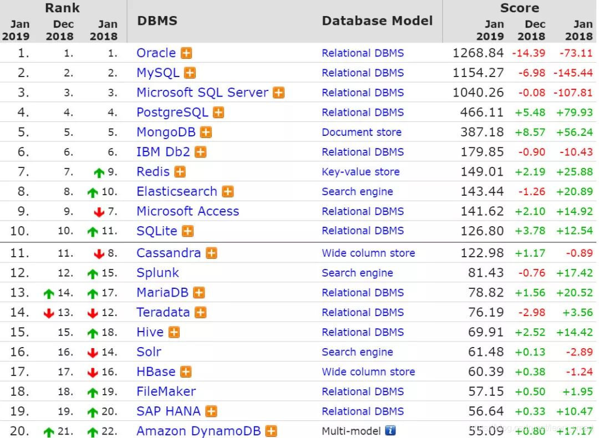Screen dimensions: 599x438
Task: Open the Solr link
Action: [x=149, y=352]
